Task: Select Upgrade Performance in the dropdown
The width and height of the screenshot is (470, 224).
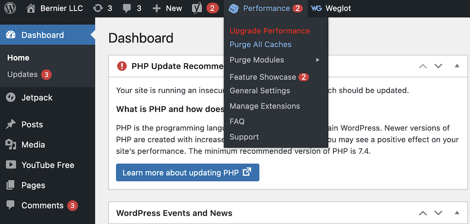Action: (x=270, y=31)
